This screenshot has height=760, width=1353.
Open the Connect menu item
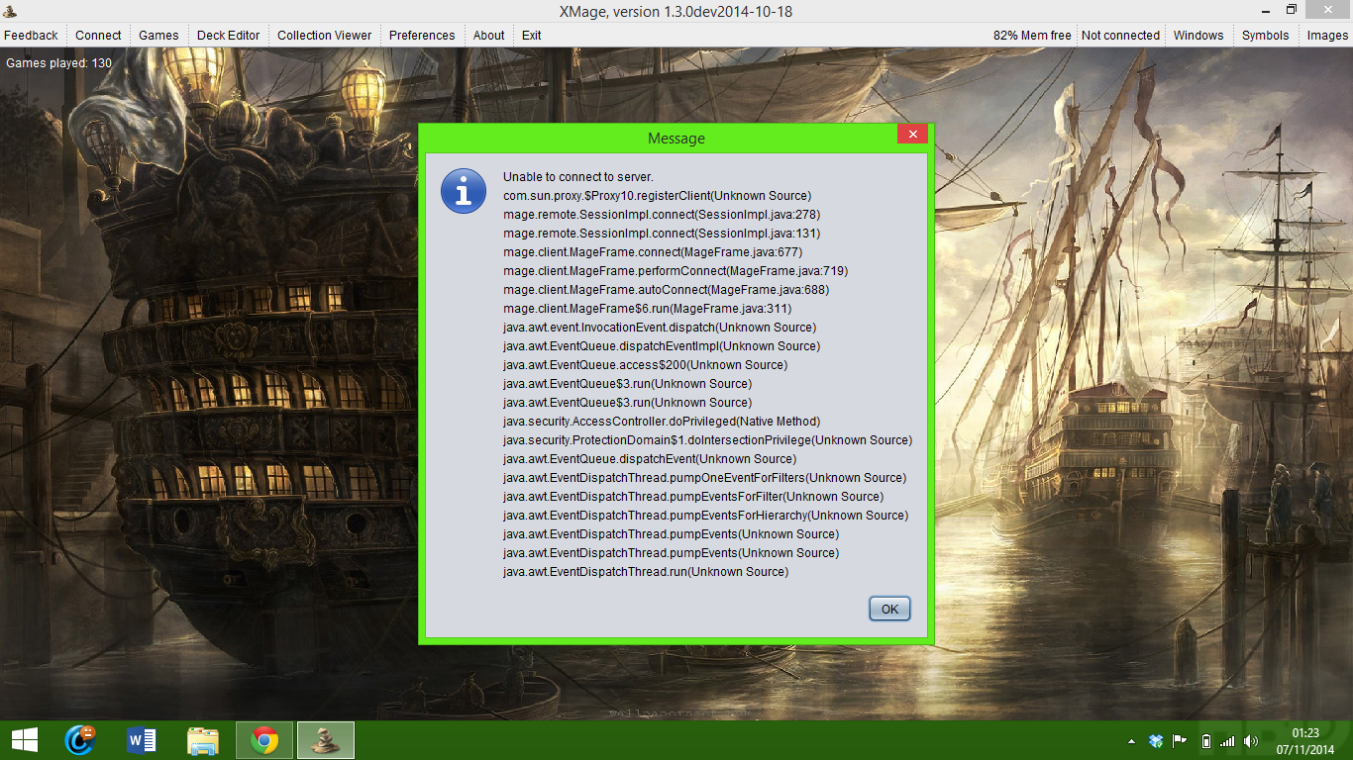(98, 35)
